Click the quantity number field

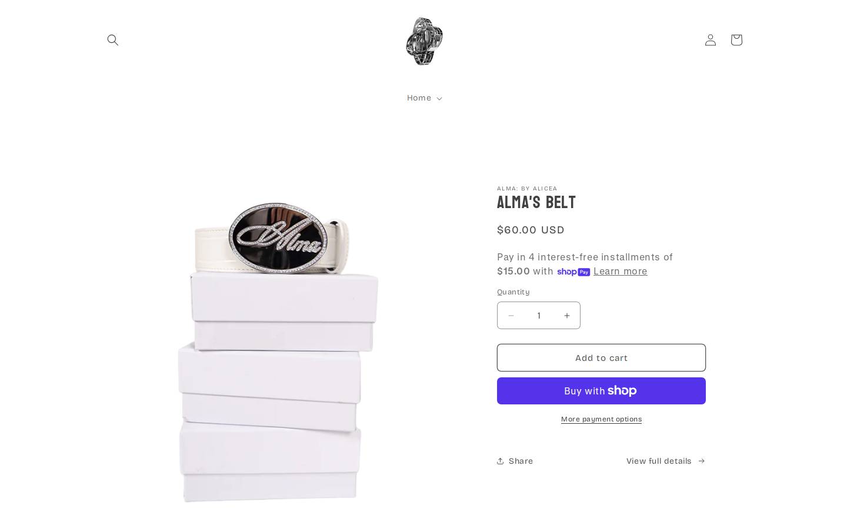[539, 316]
